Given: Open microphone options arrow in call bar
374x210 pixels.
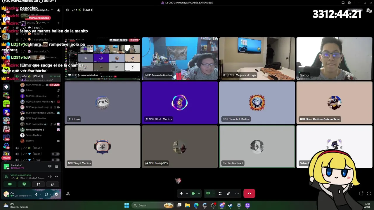Looking at the screenshot, I should (x=187, y=193).
